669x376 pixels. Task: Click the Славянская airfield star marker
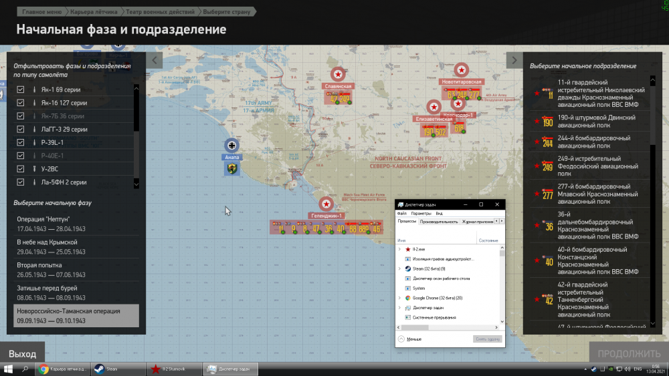[338, 75]
